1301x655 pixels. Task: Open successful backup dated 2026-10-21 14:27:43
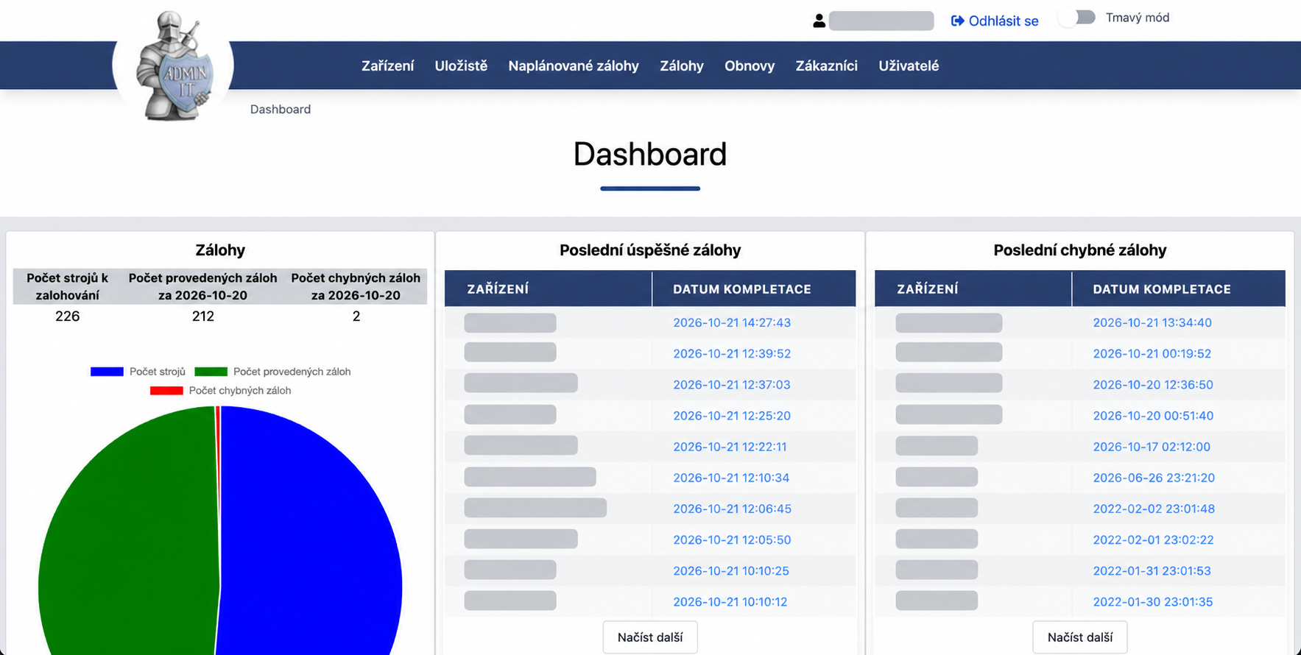tap(732, 322)
